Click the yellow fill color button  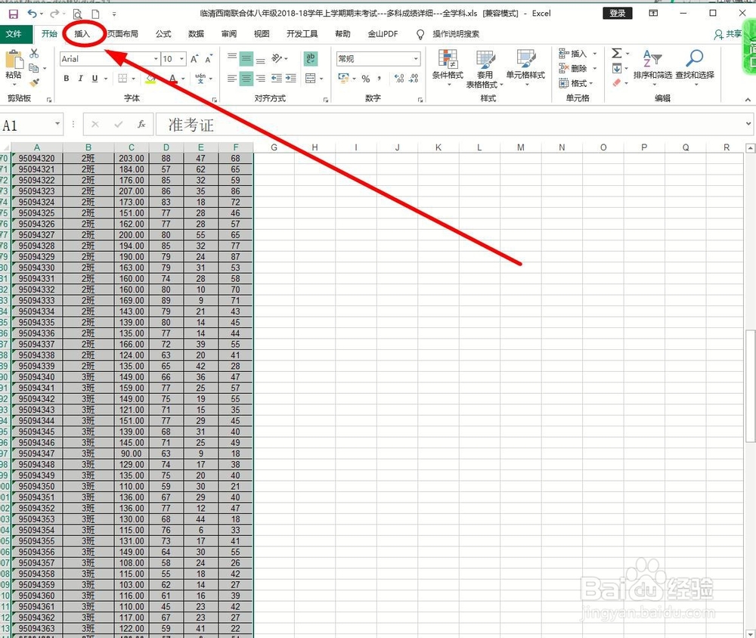[150, 78]
